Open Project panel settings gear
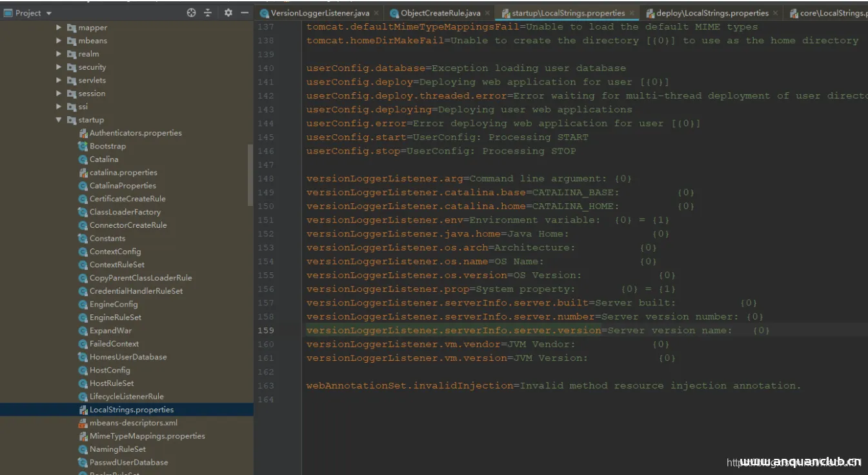 point(228,13)
